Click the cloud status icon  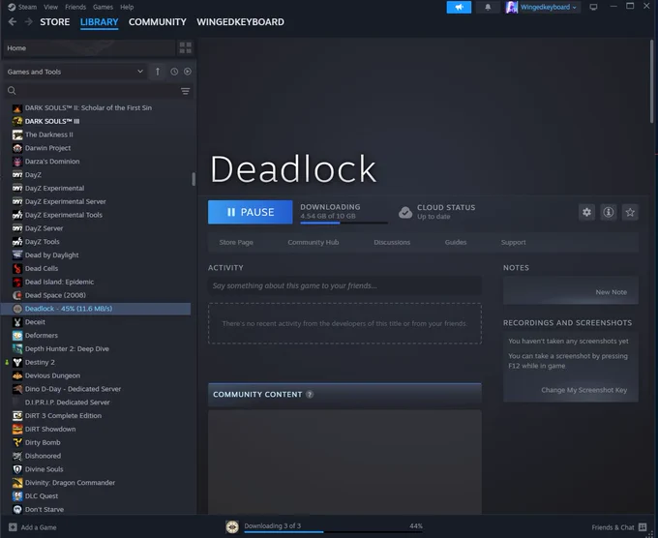(405, 212)
